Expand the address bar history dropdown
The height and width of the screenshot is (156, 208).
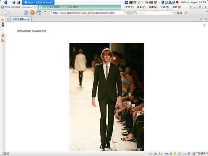click(125, 13)
